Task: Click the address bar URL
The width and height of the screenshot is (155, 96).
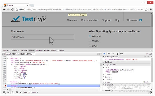Action: [x=82, y=10]
